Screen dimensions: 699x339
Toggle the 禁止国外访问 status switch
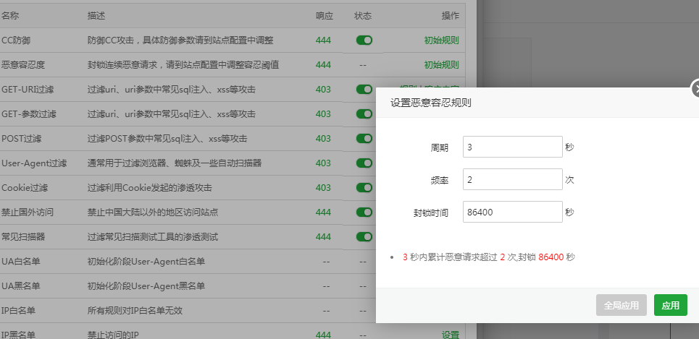click(364, 213)
